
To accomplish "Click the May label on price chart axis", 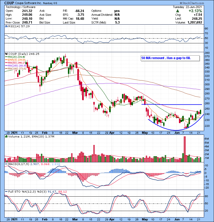I will (x=145, y=133).
